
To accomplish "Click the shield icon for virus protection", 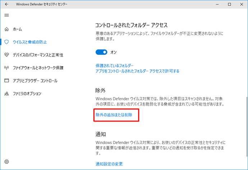I will coord(6,42).
